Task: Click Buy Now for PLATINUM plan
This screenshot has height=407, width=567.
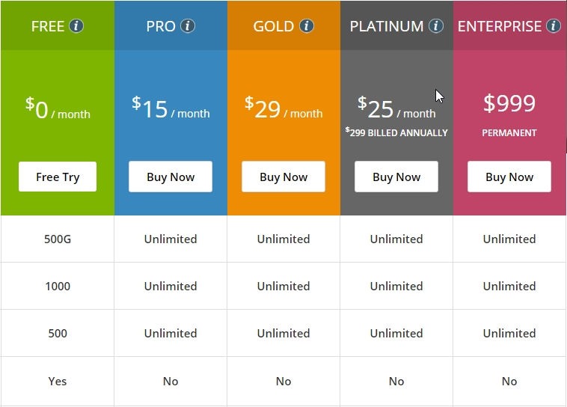Action: (396, 177)
